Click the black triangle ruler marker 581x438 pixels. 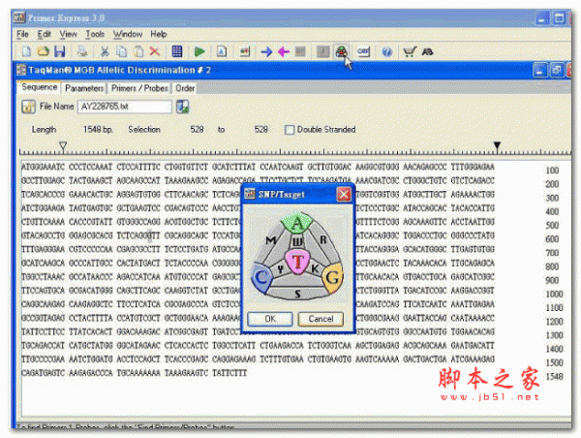click(498, 146)
